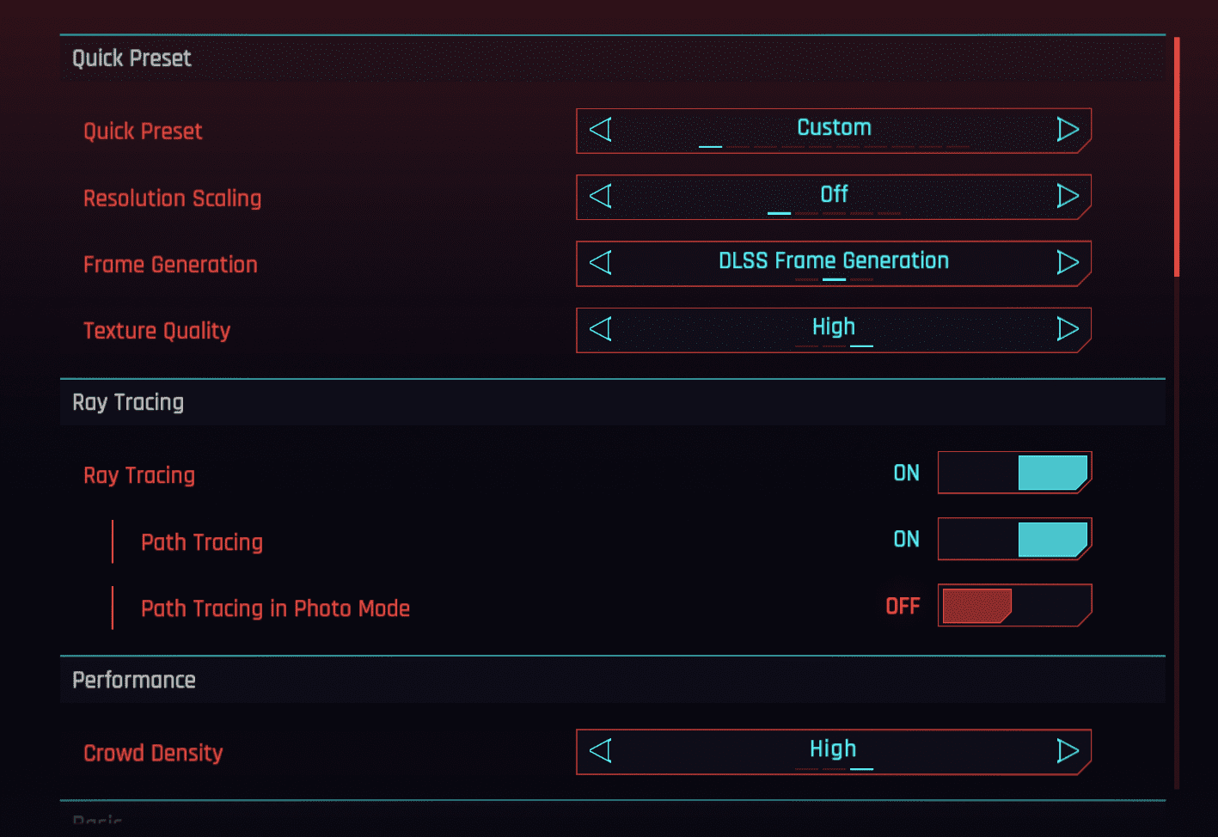1218x837 pixels.
Task: Click left arrow for Texture Quality
Action: (x=601, y=329)
